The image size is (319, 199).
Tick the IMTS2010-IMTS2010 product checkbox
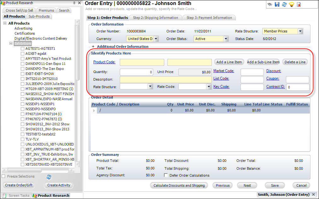click(23, 79)
